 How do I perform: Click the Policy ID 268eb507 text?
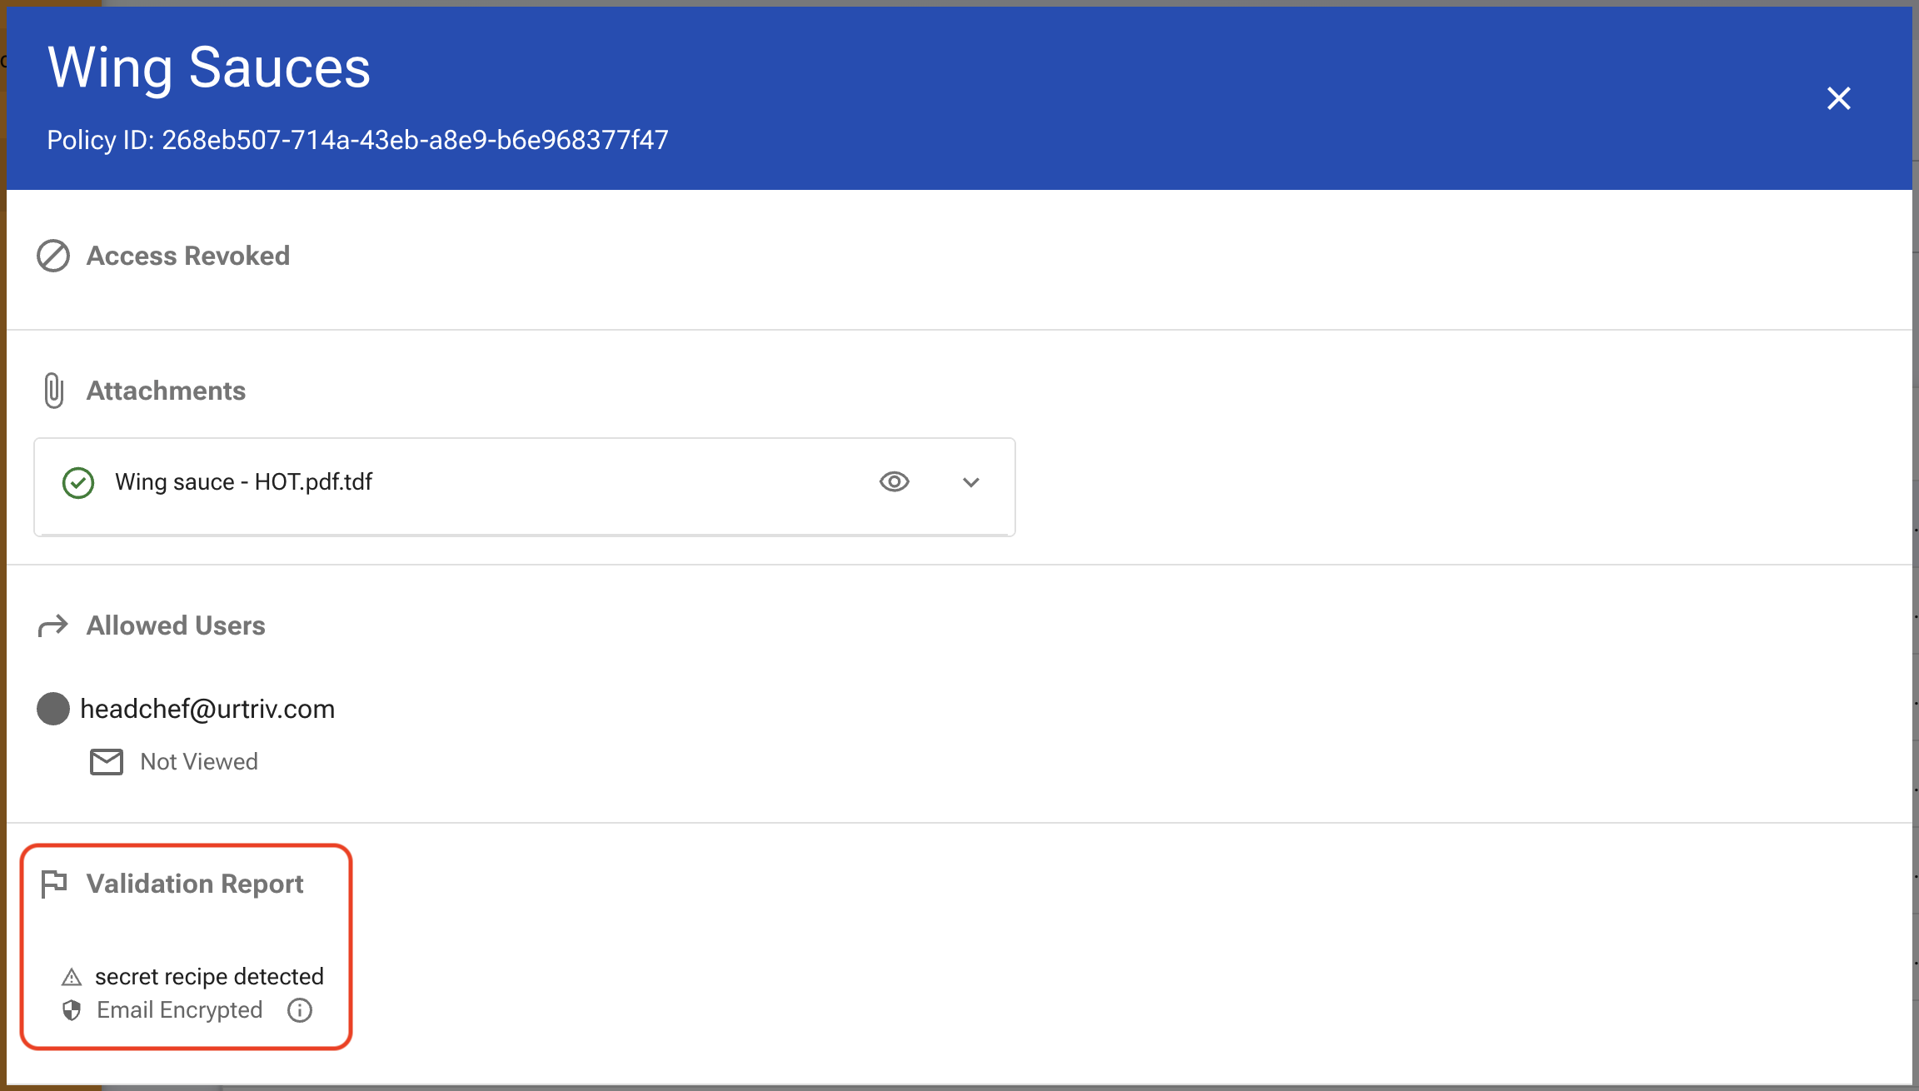click(x=357, y=140)
